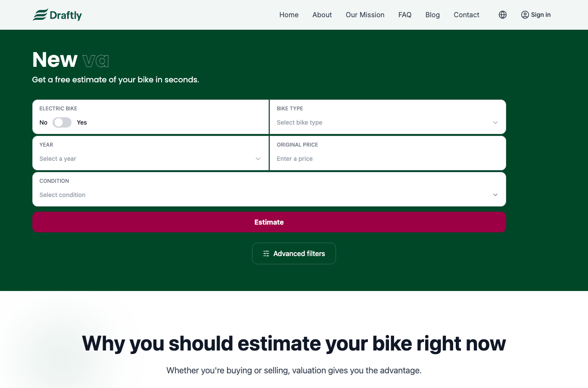
Task: Click the Estimate button
Action: point(269,222)
